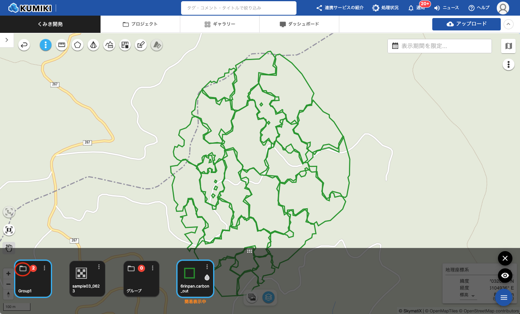
Task: Toggle layer visibility with eye button
Action: click(x=505, y=276)
